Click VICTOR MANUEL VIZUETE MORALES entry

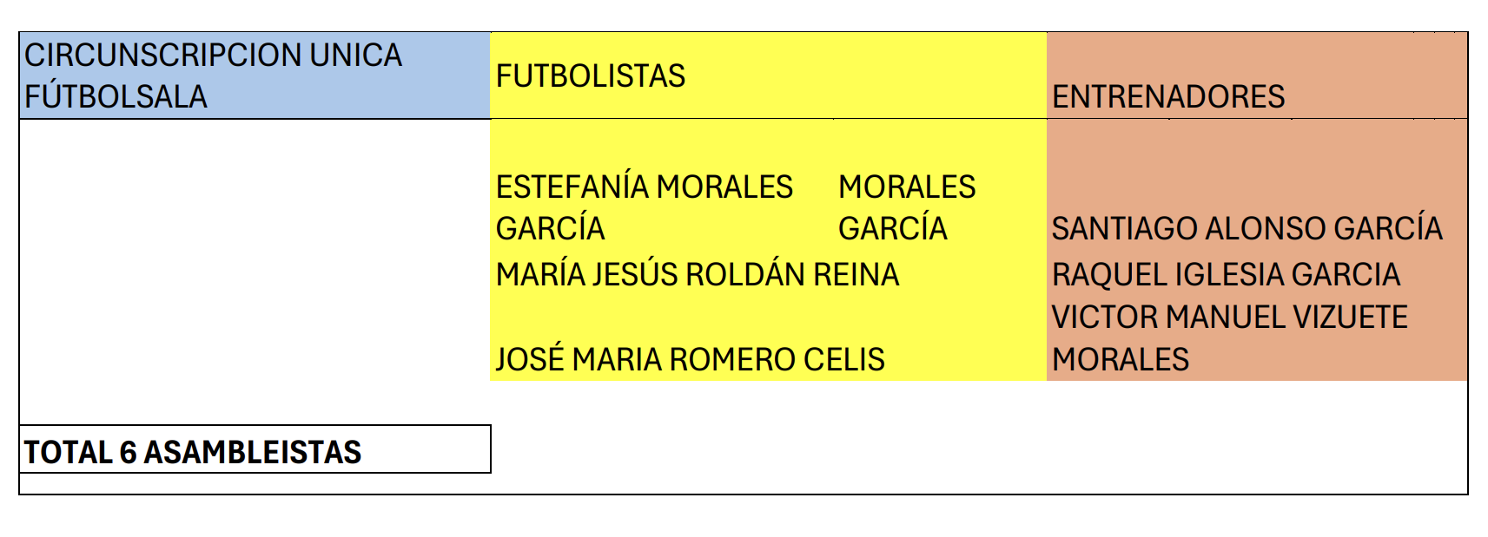(x=1229, y=338)
